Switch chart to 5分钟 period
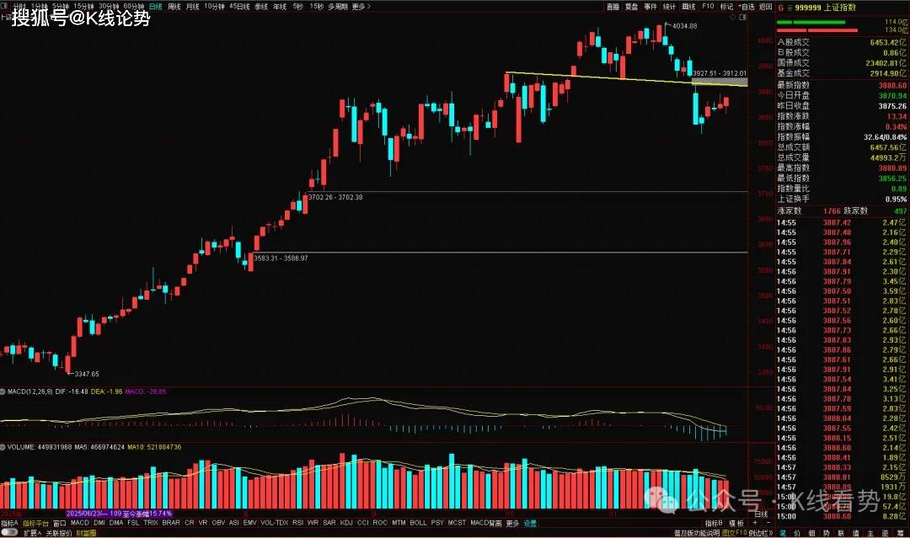Screen dimensions: 910x538 point(61,7)
